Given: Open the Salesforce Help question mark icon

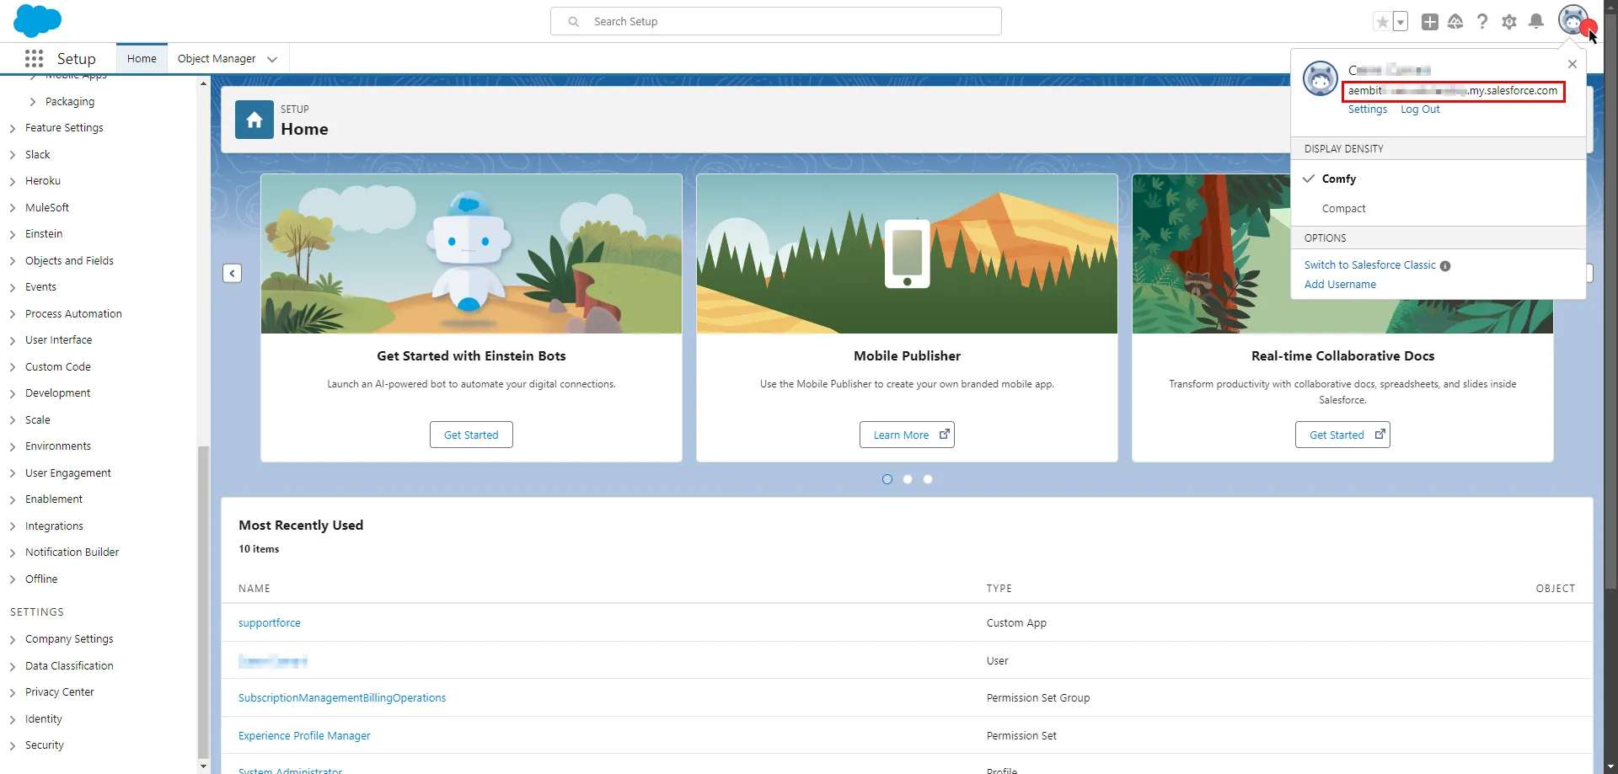Looking at the screenshot, I should tap(1482, 21).
